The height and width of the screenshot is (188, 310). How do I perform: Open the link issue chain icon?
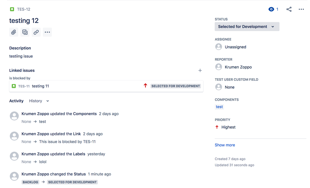click(36, 32)
